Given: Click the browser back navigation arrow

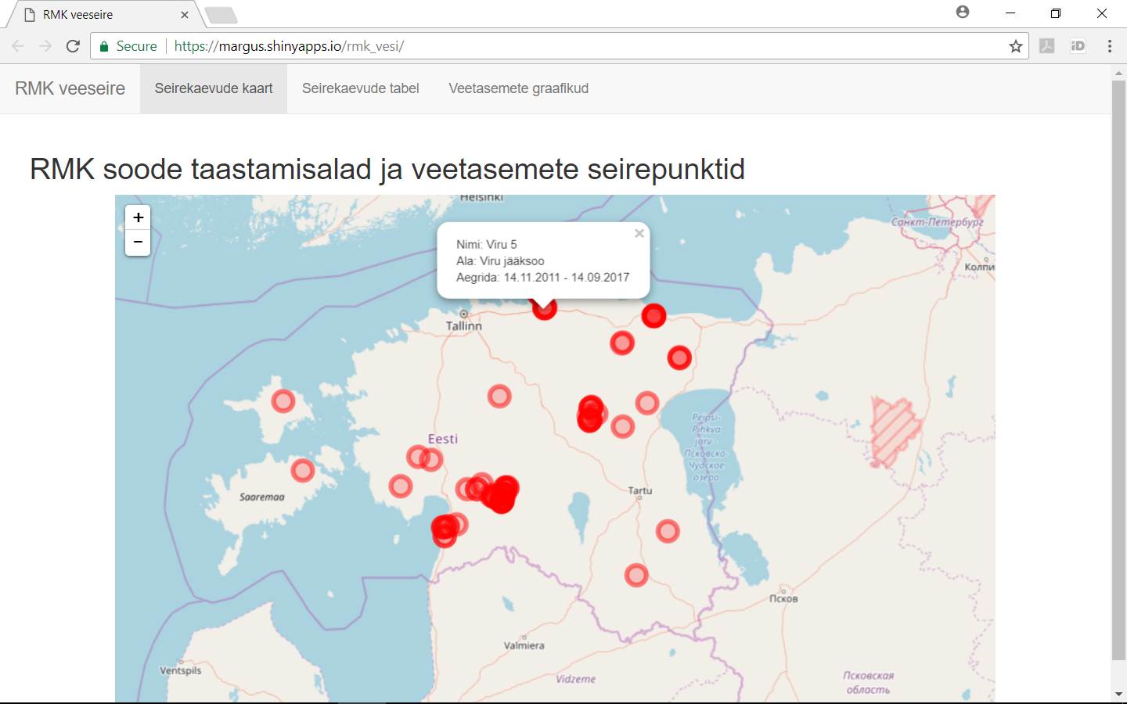Looking at the screenshot, I should click(x=17, y=45).
